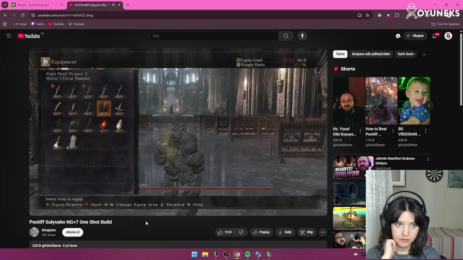Viewport: 463px width, 260px height.
Task: Open Chrome apps grid in bookmarks bar
Action: click(x=5, y=24)
